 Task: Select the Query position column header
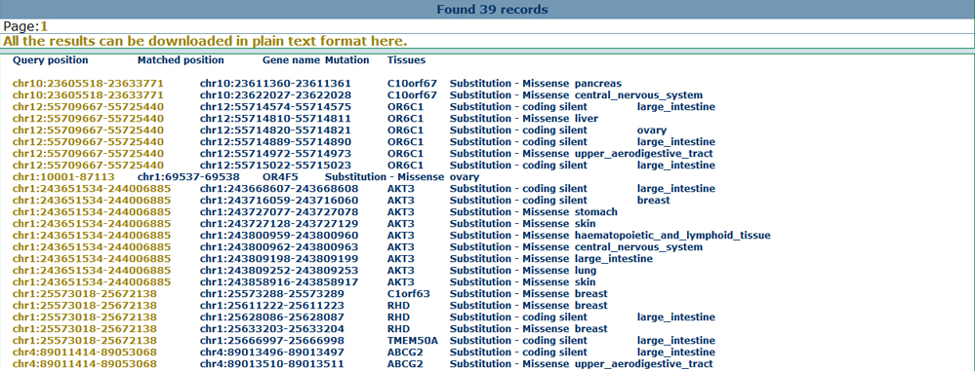pyautogui.click(x=51, y=60)
